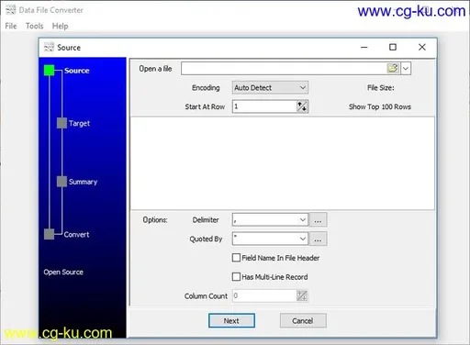The height and width of the screenshot is (345, 470).
Task: Click the Show Top 100 Rows label
Action: click(x=380, y=106)
